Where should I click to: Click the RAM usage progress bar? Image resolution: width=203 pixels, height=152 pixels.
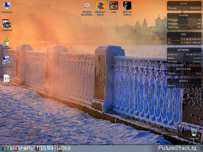tap(179, 25)
